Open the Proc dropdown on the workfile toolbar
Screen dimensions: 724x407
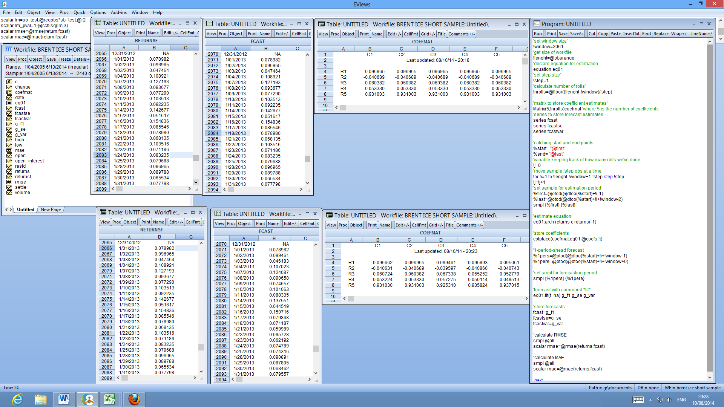pos(22,59)
